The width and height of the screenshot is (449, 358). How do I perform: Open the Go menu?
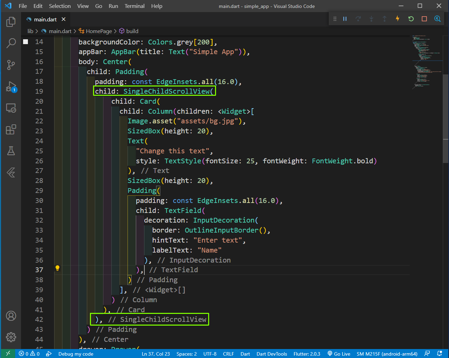click(x=99, y=6)
